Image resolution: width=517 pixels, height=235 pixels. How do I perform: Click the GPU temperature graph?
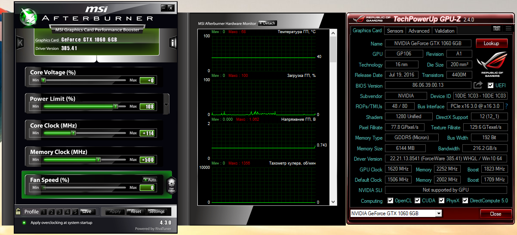pyautogui.click(x=263, y=53)
